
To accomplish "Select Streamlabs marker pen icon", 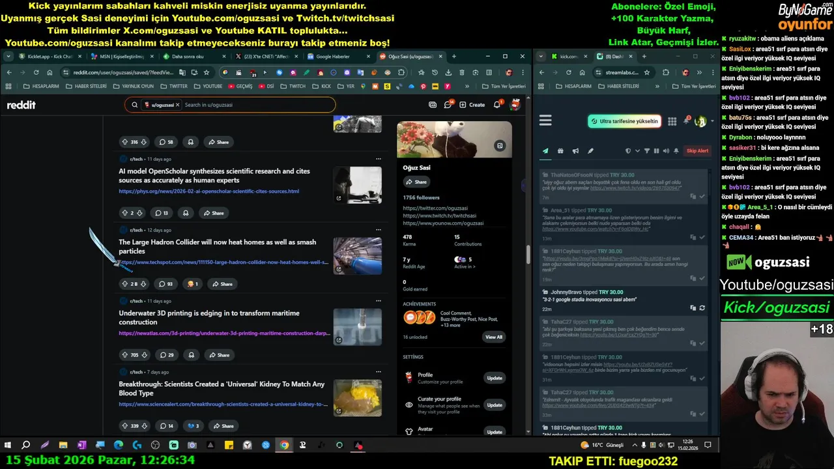I will coord(590,151).
